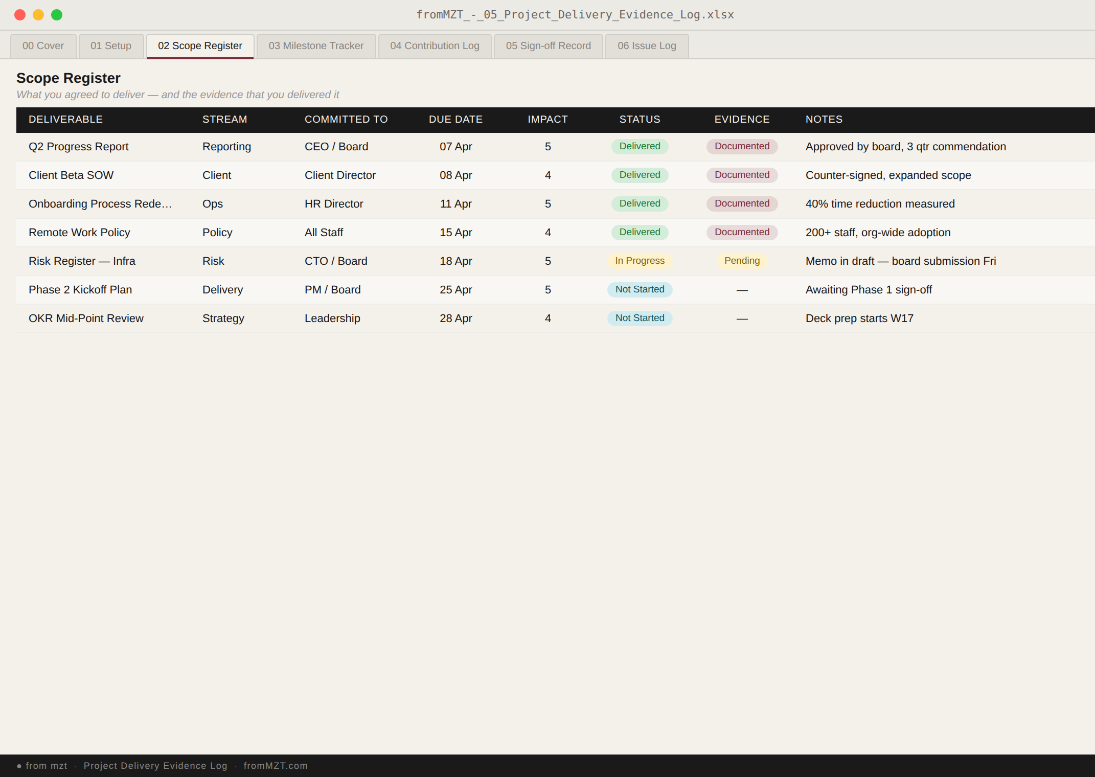Click the All Staff cell
Image resolution: width=1095 pixels, height=777 pixels.
[324, 233]
